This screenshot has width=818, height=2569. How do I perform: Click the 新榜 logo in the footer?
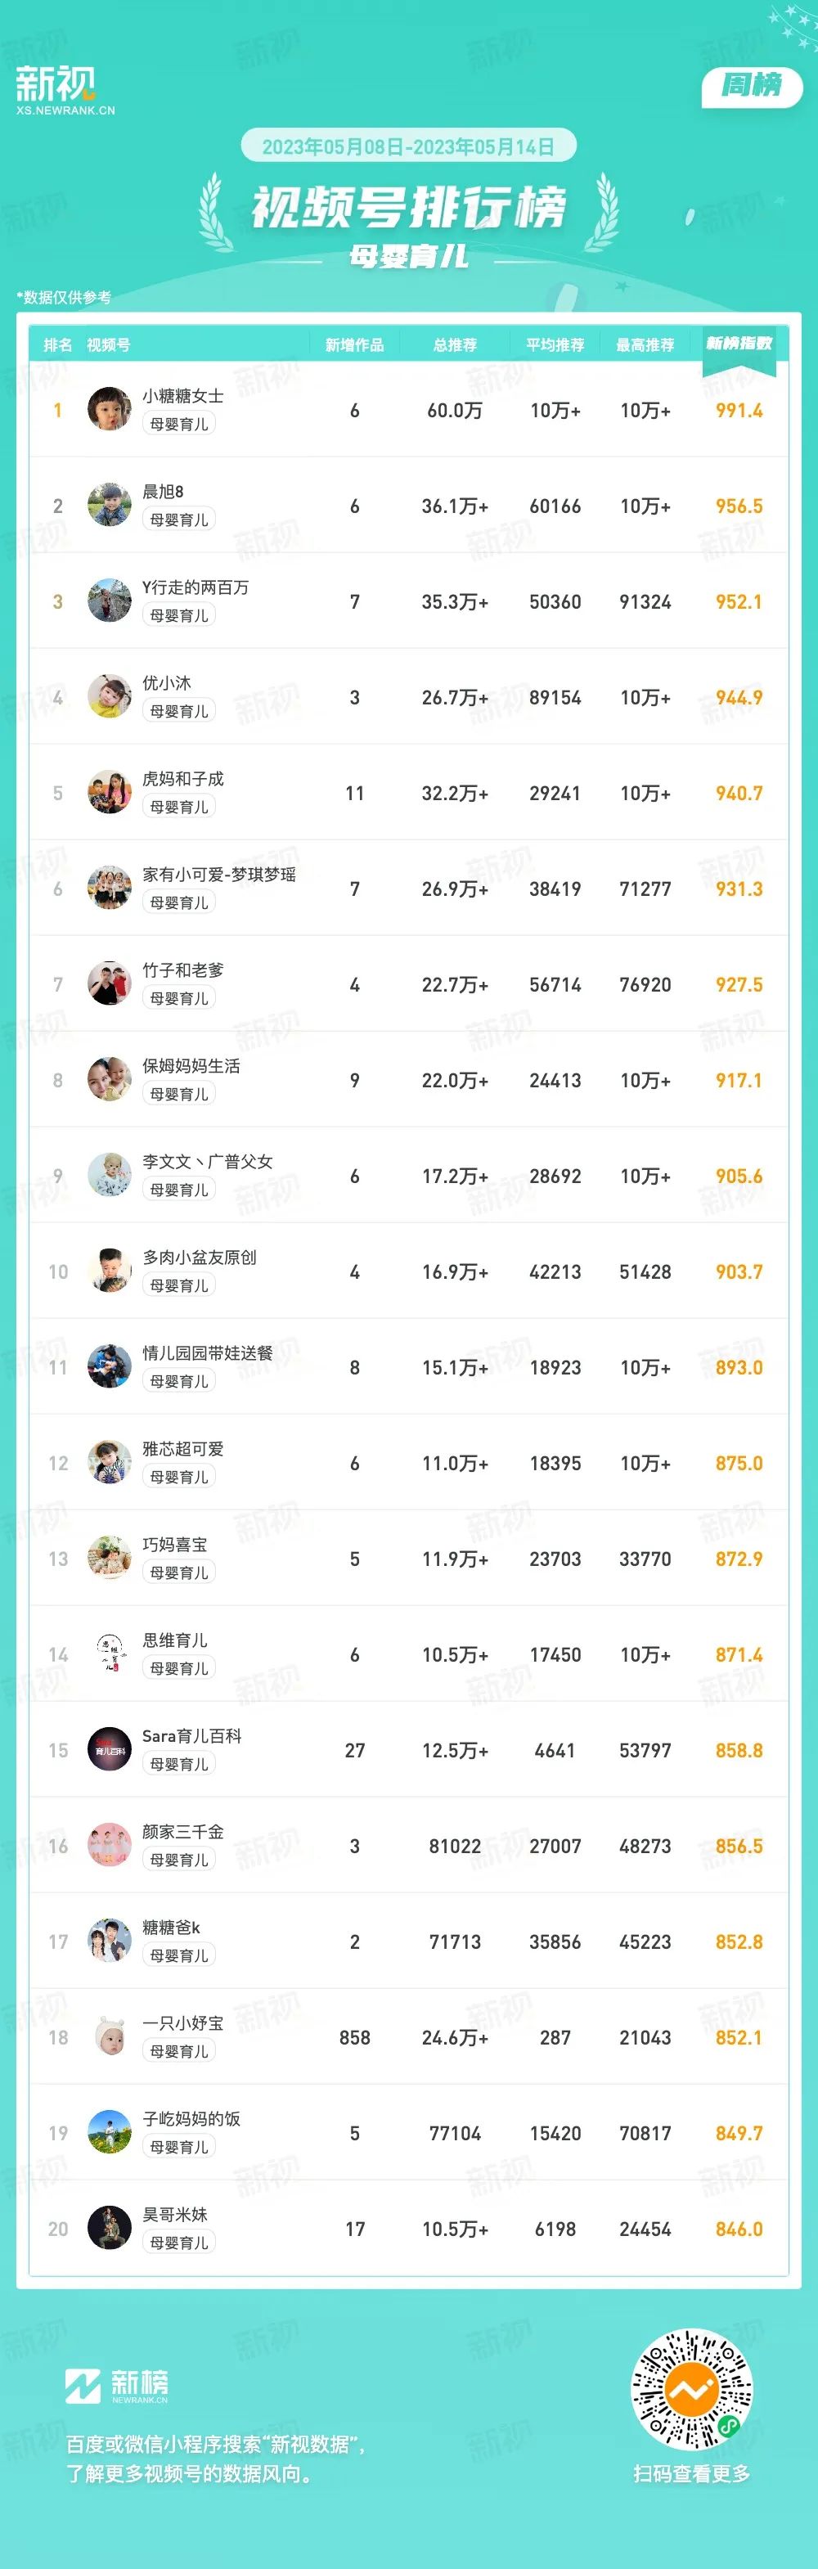tap(117, 2386)
